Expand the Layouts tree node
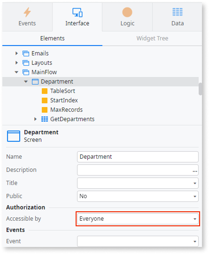 coord(16,63)
